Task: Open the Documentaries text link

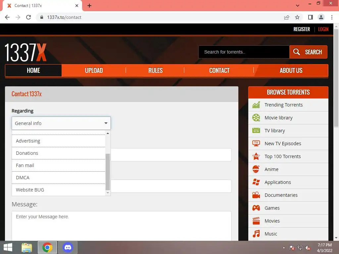Action: click(x=281, y=195)
